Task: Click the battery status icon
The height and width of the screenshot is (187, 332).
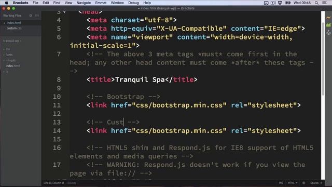Action: click(x=288, y=3)
